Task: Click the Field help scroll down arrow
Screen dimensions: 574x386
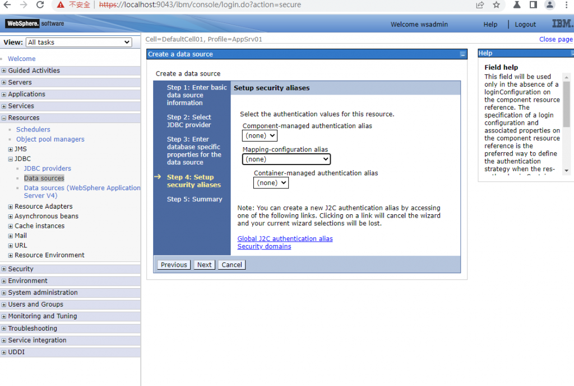Action: coord(566,171)
